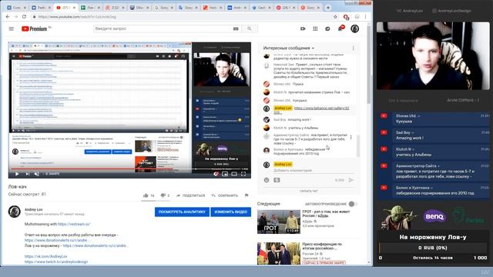Open the behance.net link in chat
Screen dimensions: 493x277
coord(321,108)
